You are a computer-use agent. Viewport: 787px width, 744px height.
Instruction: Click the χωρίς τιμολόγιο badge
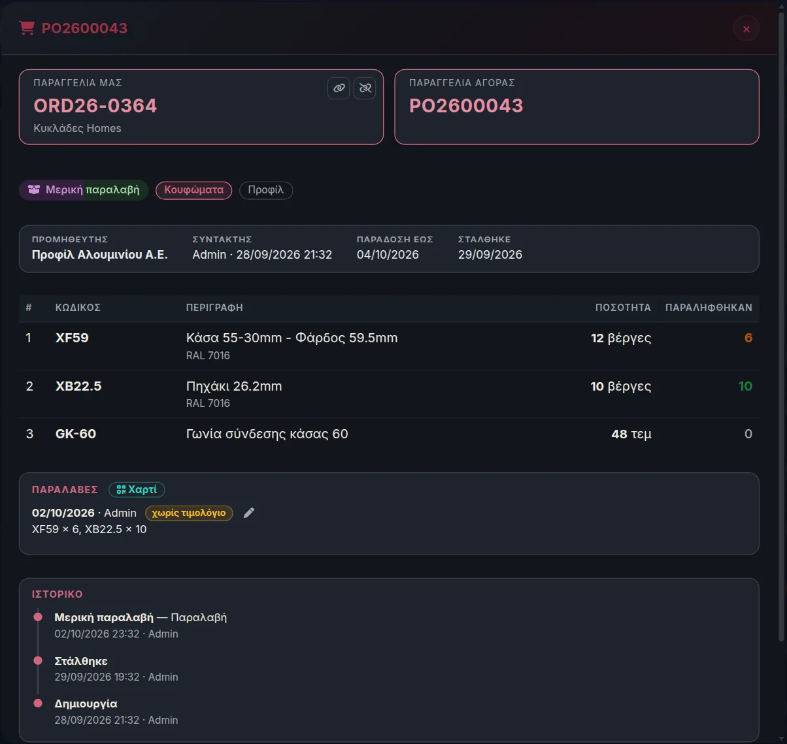(189, 513)
